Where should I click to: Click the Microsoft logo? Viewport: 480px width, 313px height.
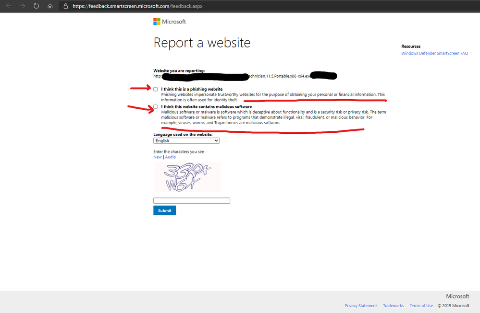170,22
